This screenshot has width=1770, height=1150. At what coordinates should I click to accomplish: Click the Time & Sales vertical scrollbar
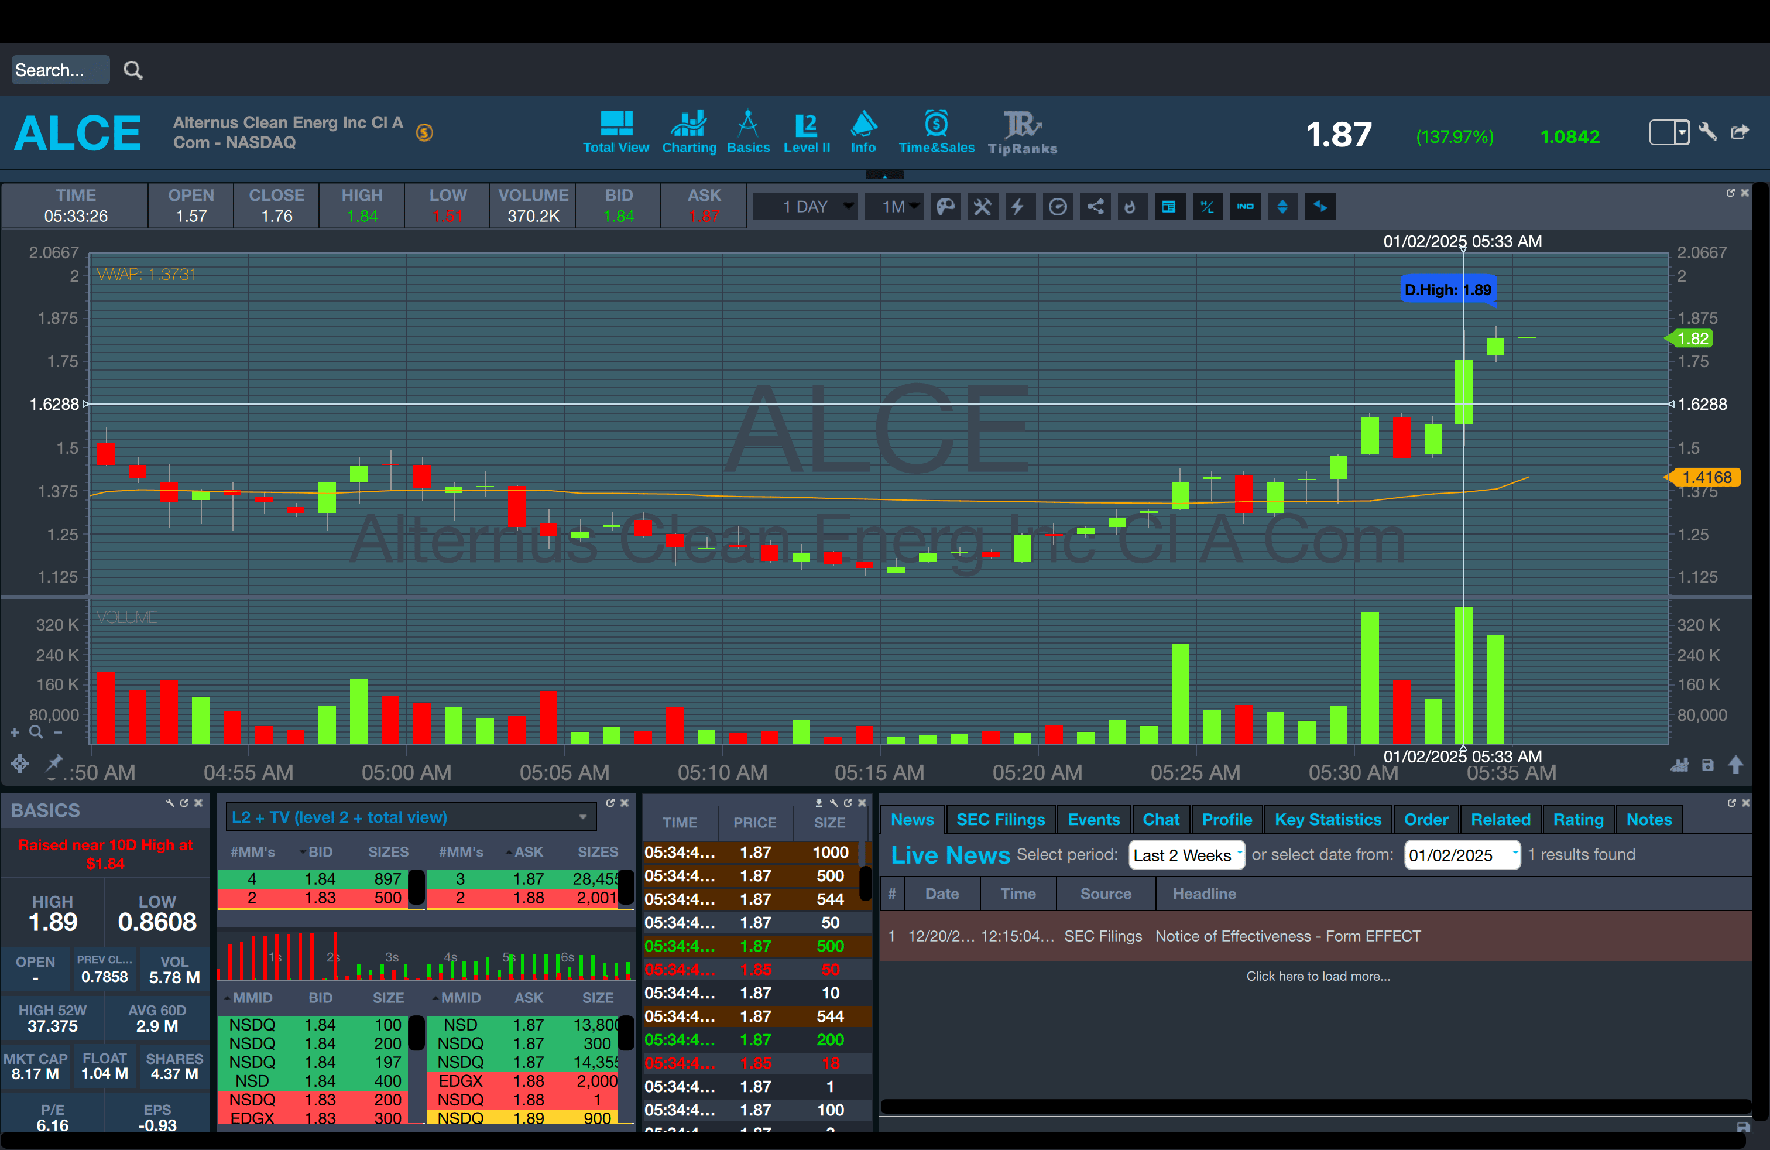pyautogui.click(x=865, y=884)
